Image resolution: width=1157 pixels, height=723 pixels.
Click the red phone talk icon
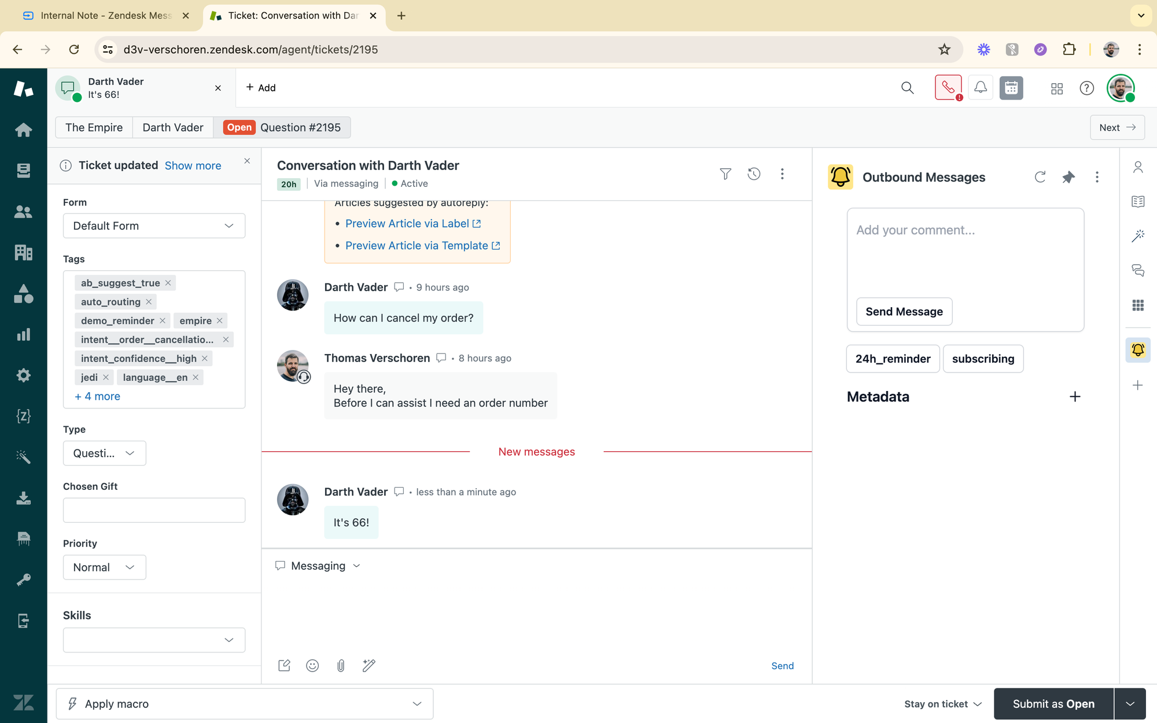(948, 88)
